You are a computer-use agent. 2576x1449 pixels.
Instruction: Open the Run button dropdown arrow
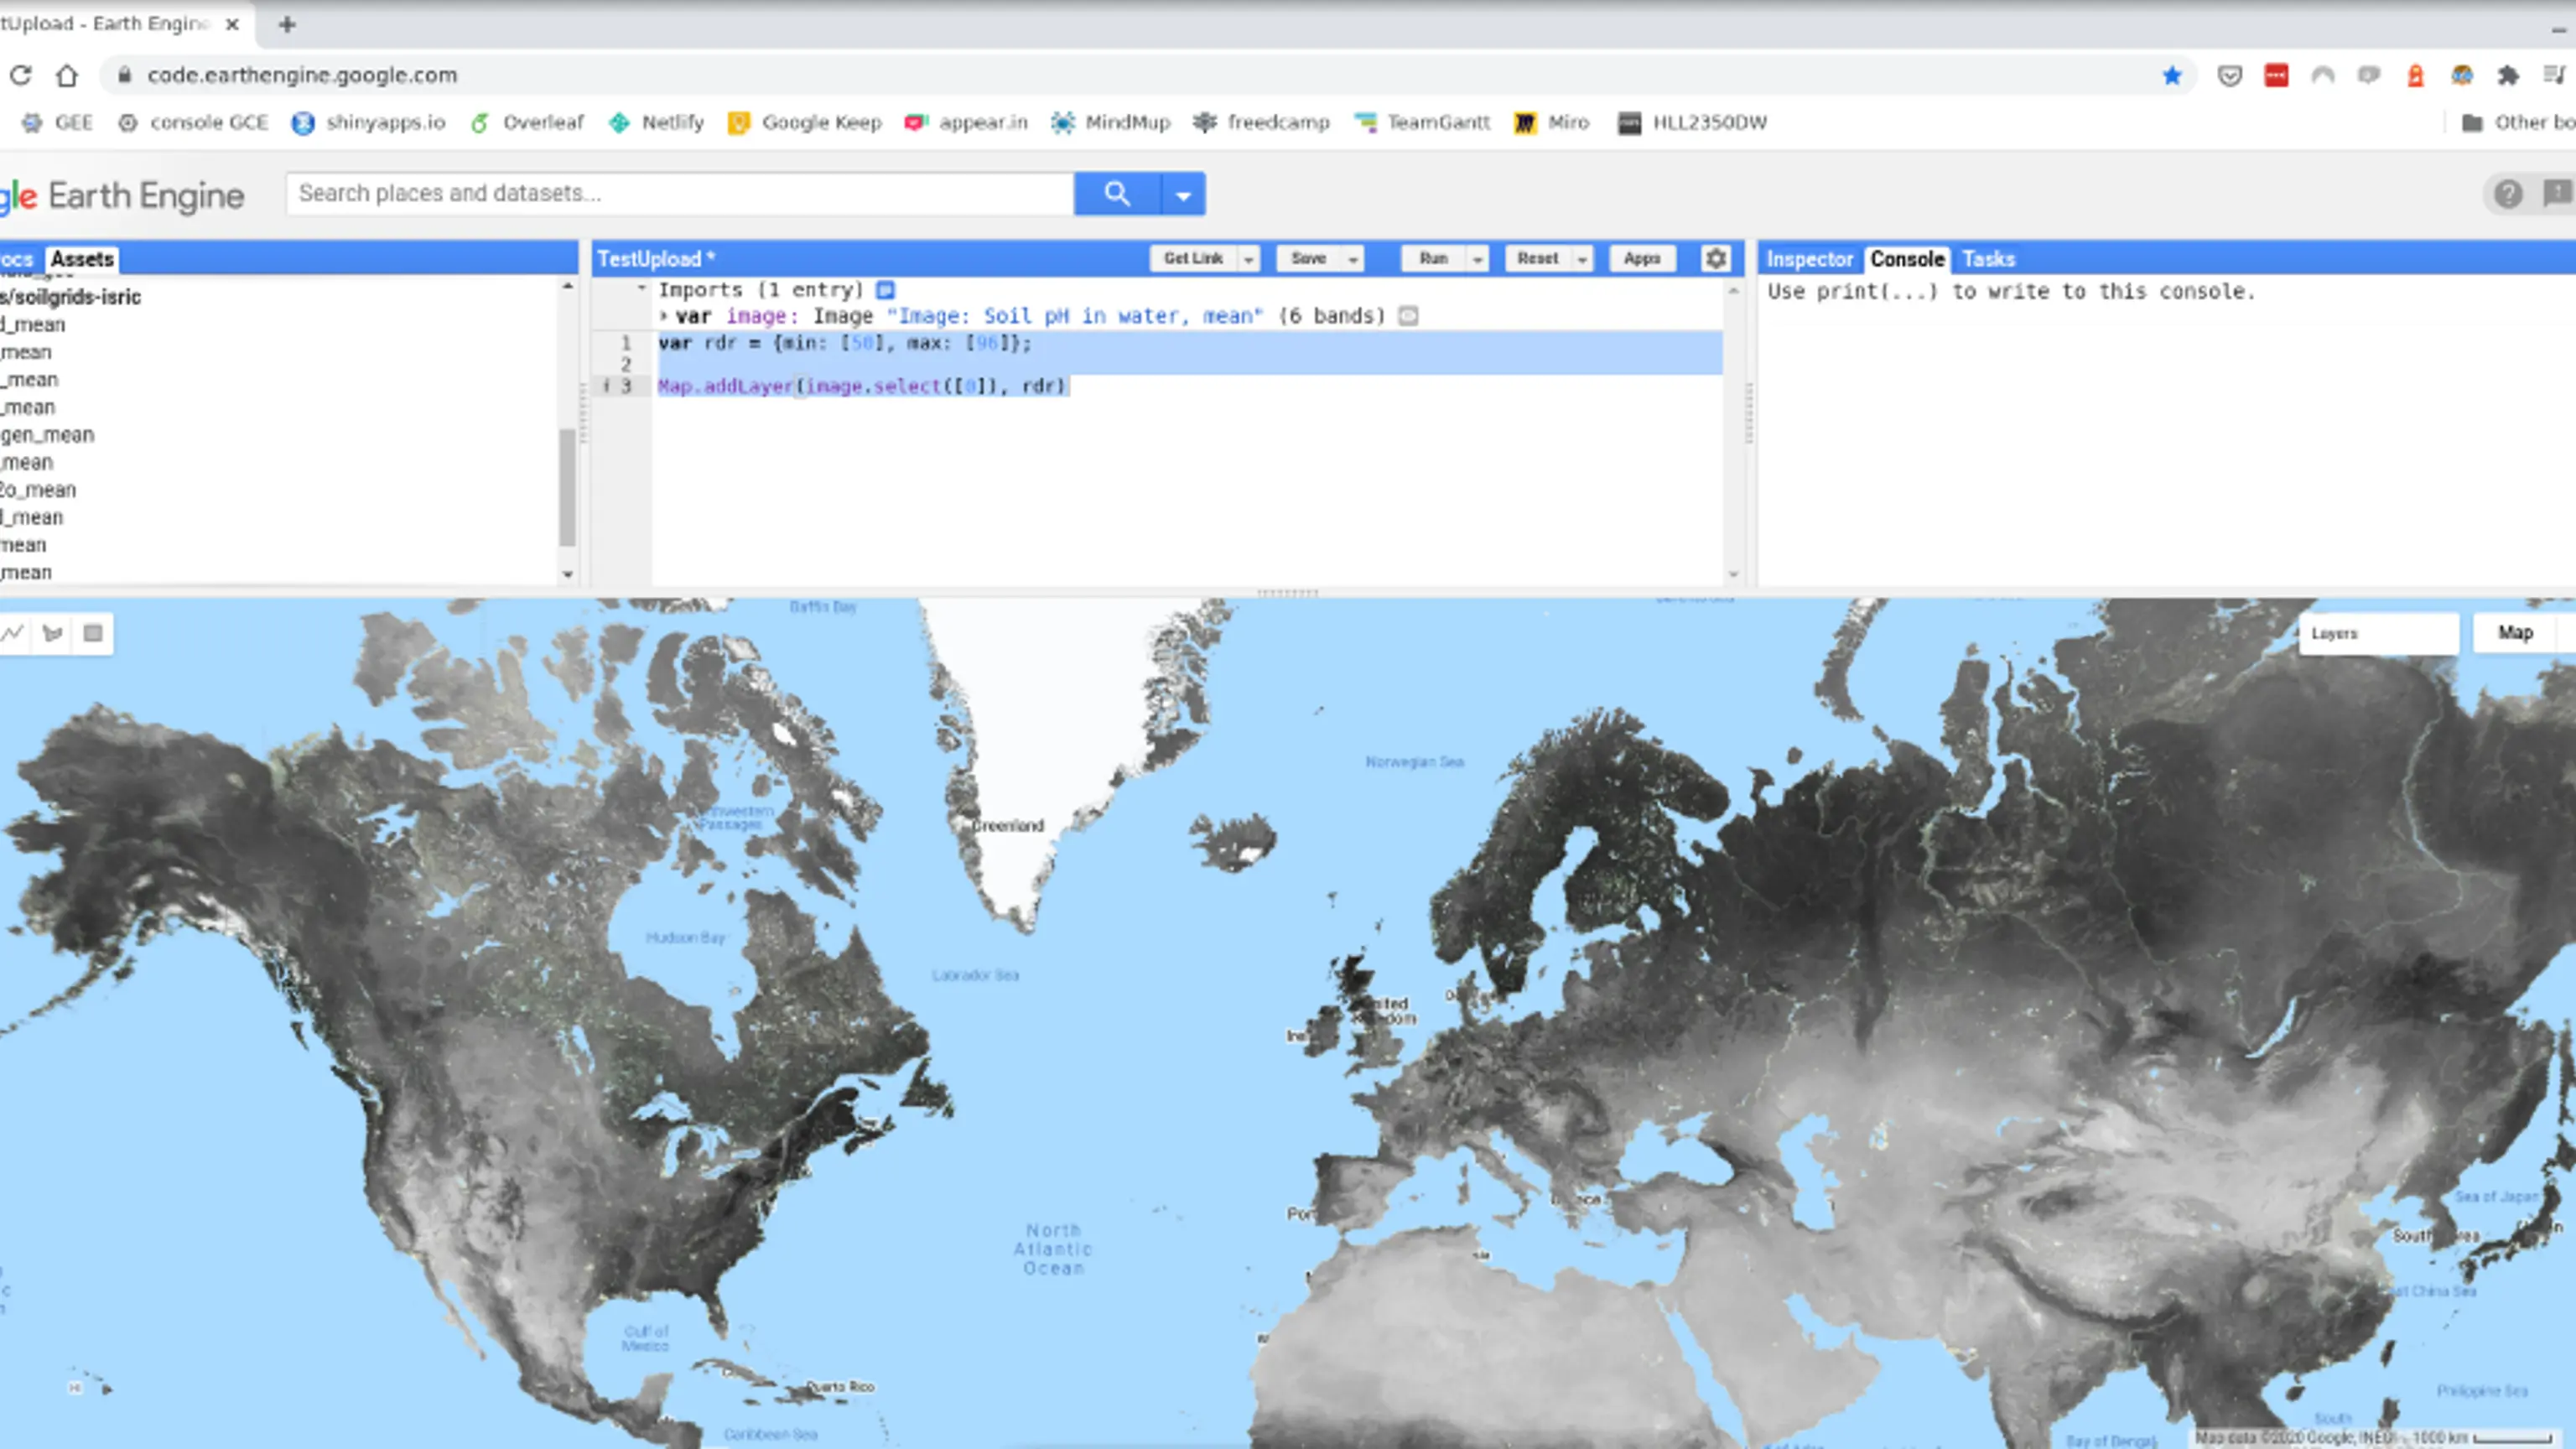[x=1477, y=259]
